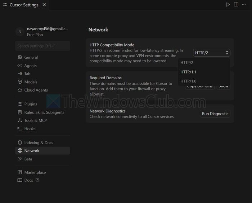
Task: Run the network diagnostic
Action: point(215,114)
